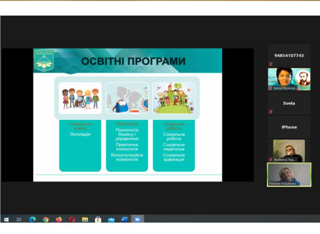Select Ірина Музиче video tile
The height and width of the screenshot is (234, 320).
[x=289, y=79]
